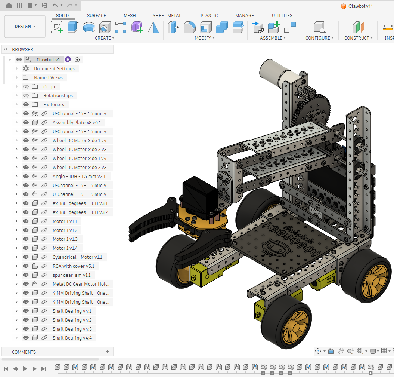The height and width of the screenshot is (377, 394).
Task: Click the Save icon
Action: (x=45, y=5)
